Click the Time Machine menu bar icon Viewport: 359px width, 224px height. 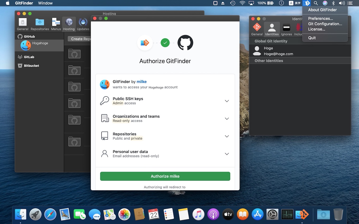[233, 3]
